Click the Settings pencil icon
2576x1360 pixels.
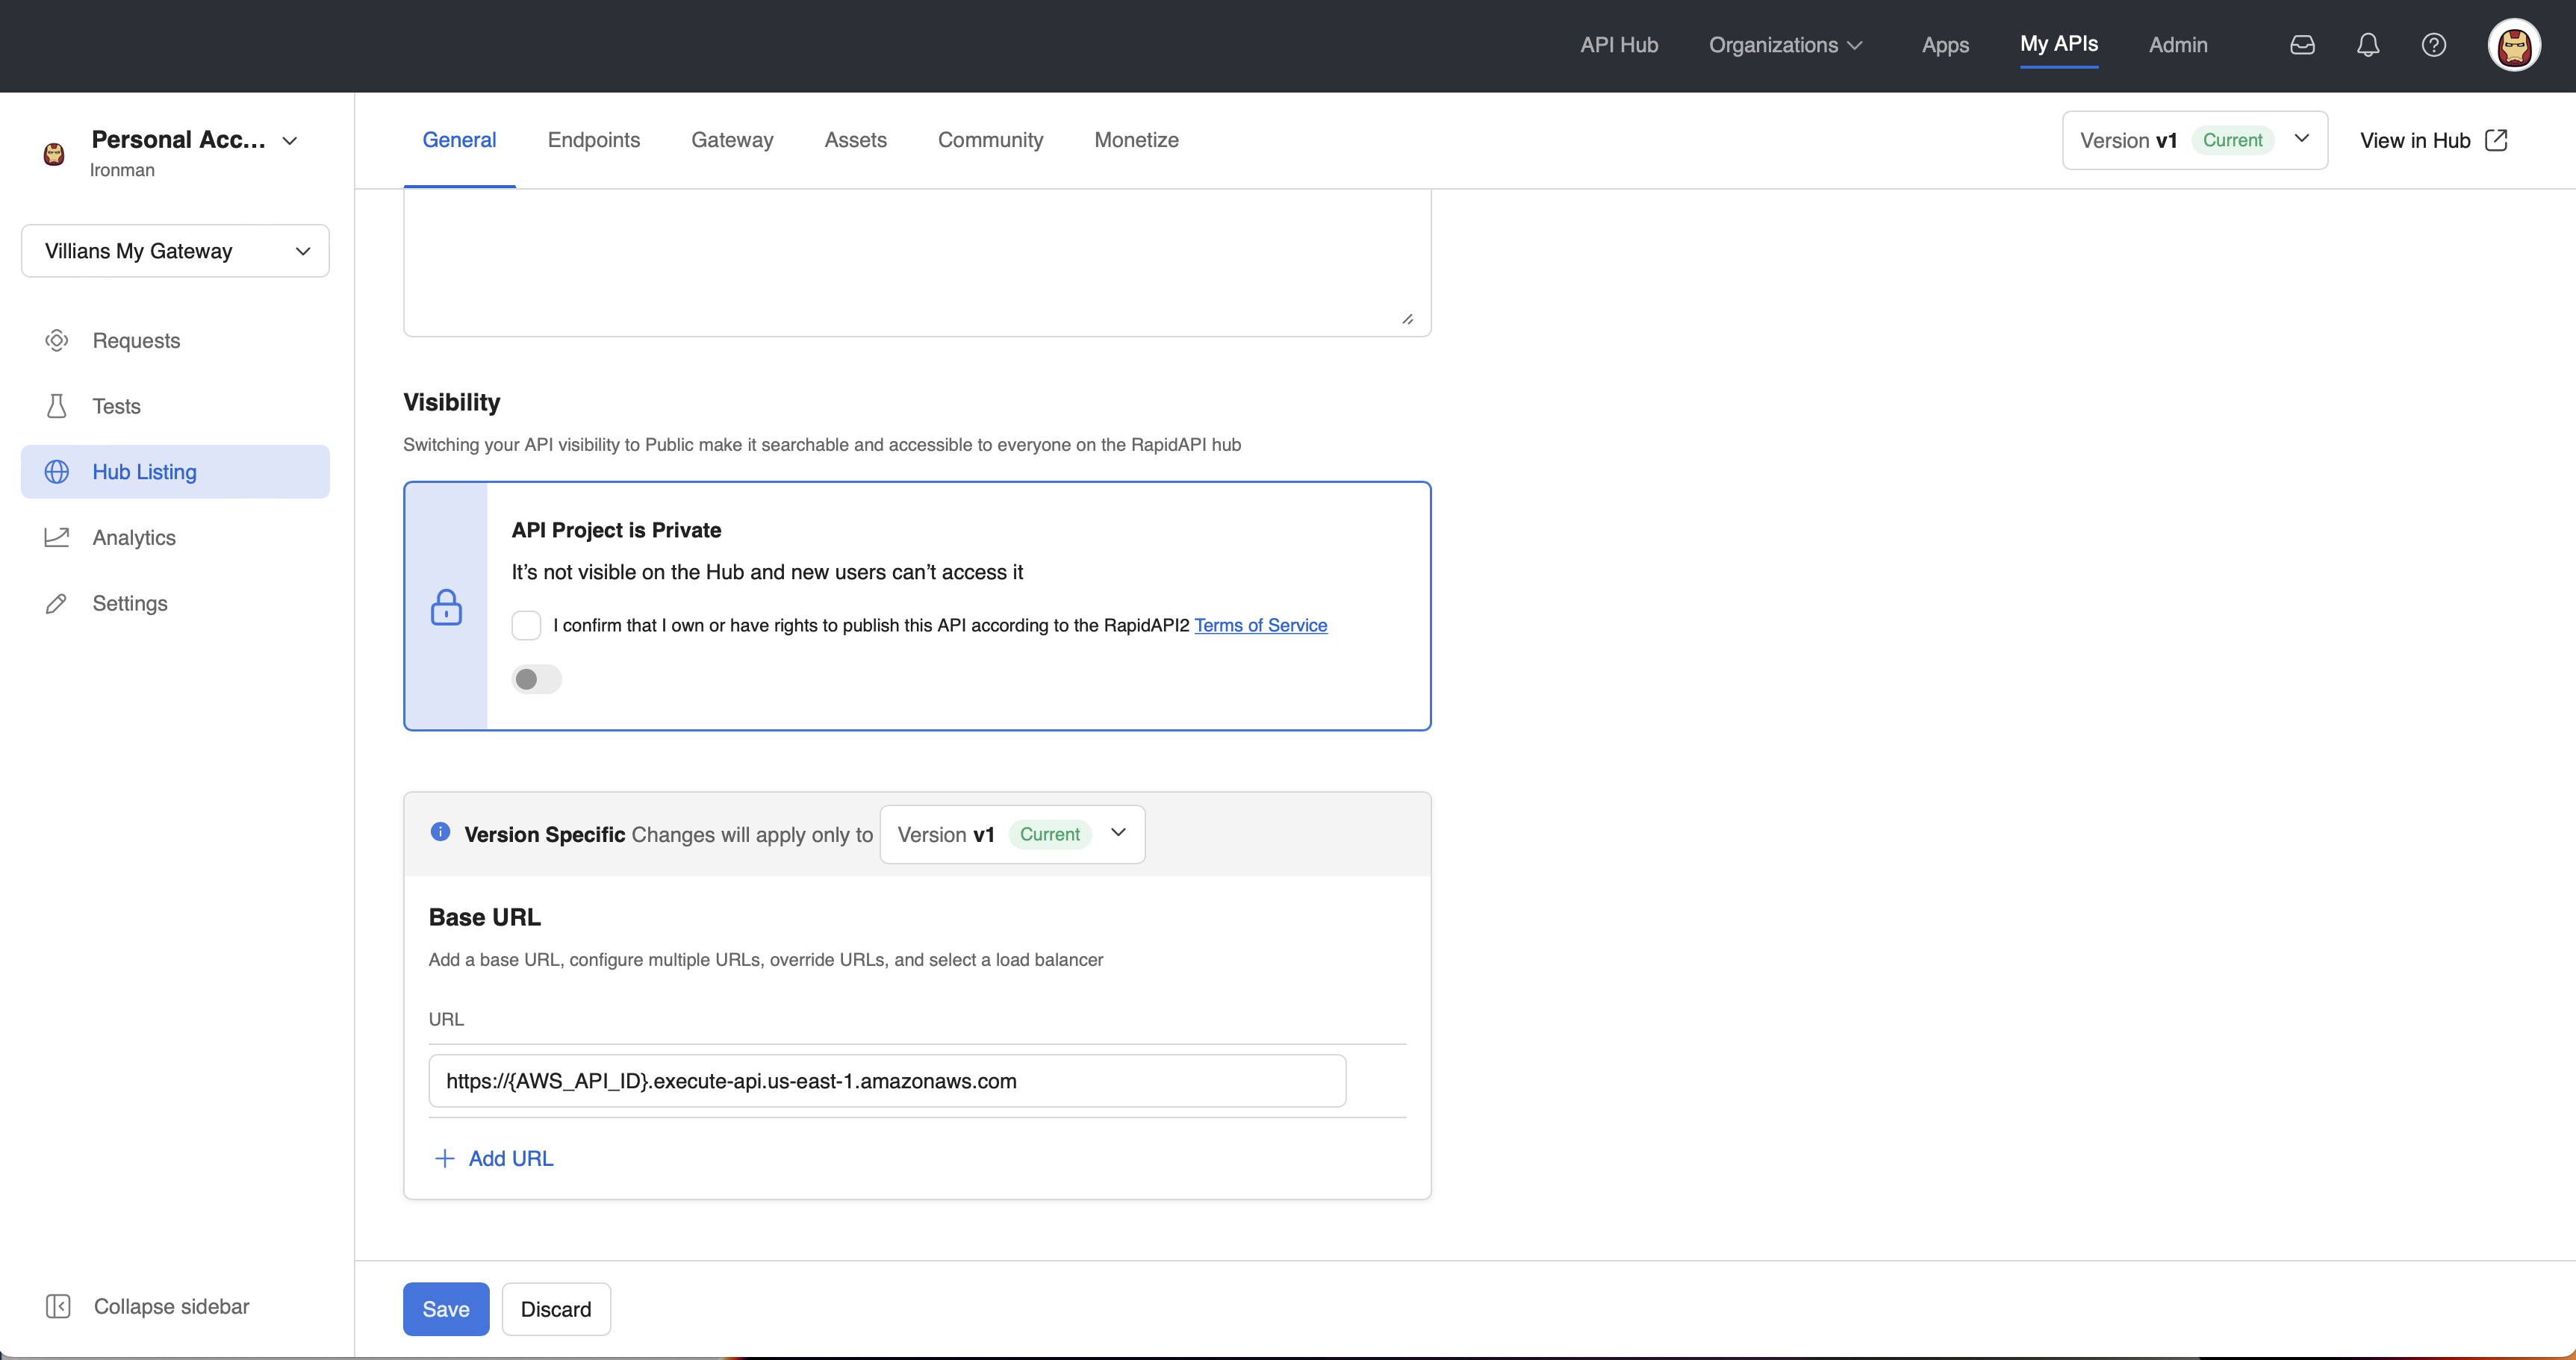point(57,603)
